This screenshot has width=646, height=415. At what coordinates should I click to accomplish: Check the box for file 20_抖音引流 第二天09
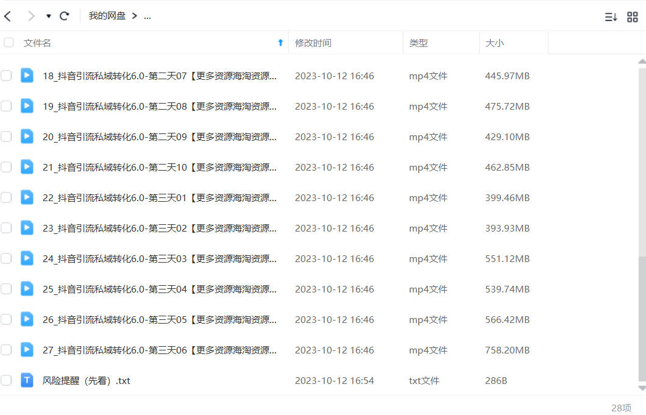point(6,137)
